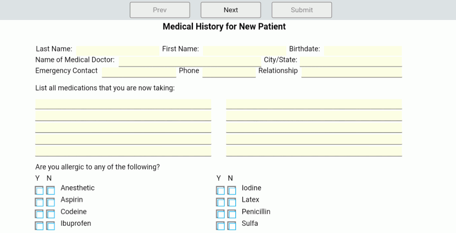Click the Submit button
Viewport: 456px width, 233px height.
coord(302,10)
